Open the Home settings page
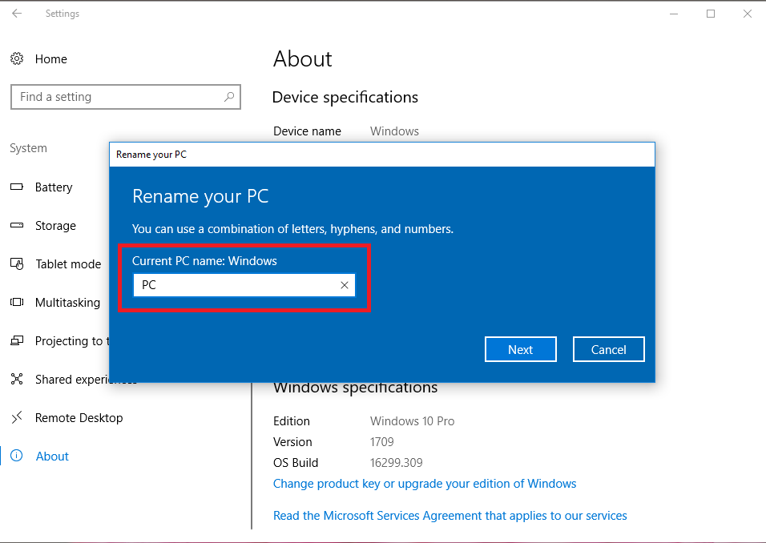Viewport: 766px width, 543px height. pyautogui.click(x=50, y=59)
